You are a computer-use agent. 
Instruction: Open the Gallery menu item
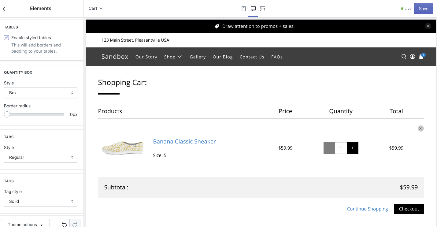pyautogui.click(x=198, y=57)
